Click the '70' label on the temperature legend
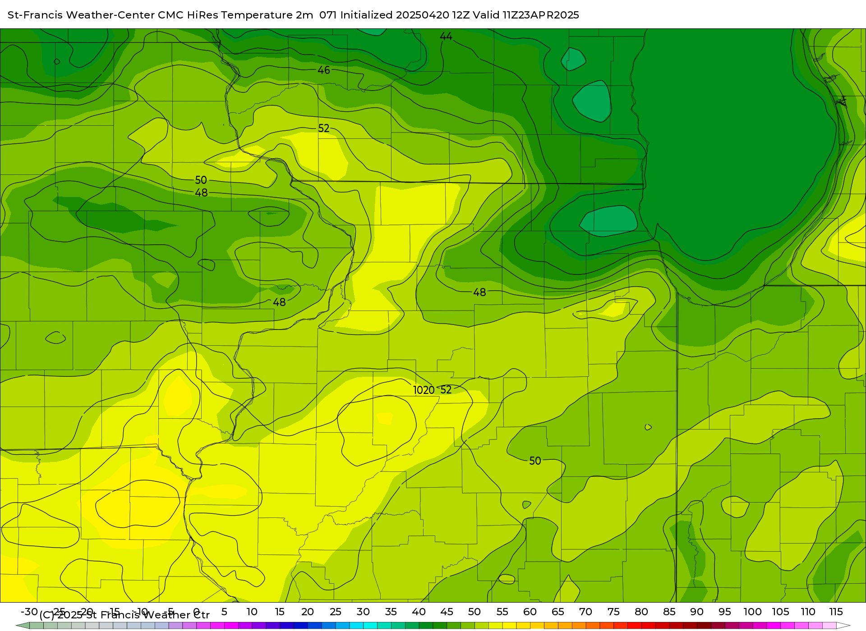Image resolution: width=866 pixels, height=631 pixels. point(585,612)
